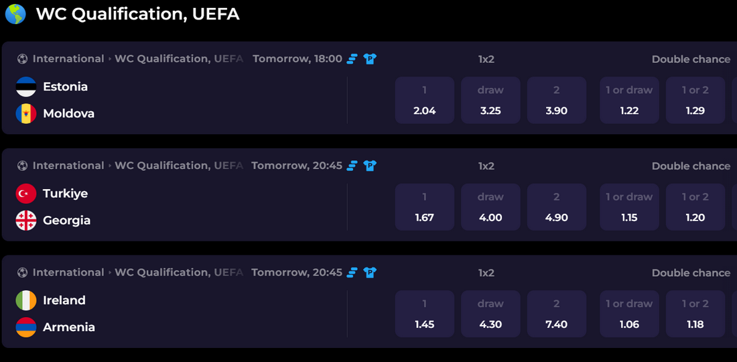Click the soccer ball icon in Ireland row
The width and height of the screenshot is (737, 362).
pyautogui.click(x=23, y=273)
